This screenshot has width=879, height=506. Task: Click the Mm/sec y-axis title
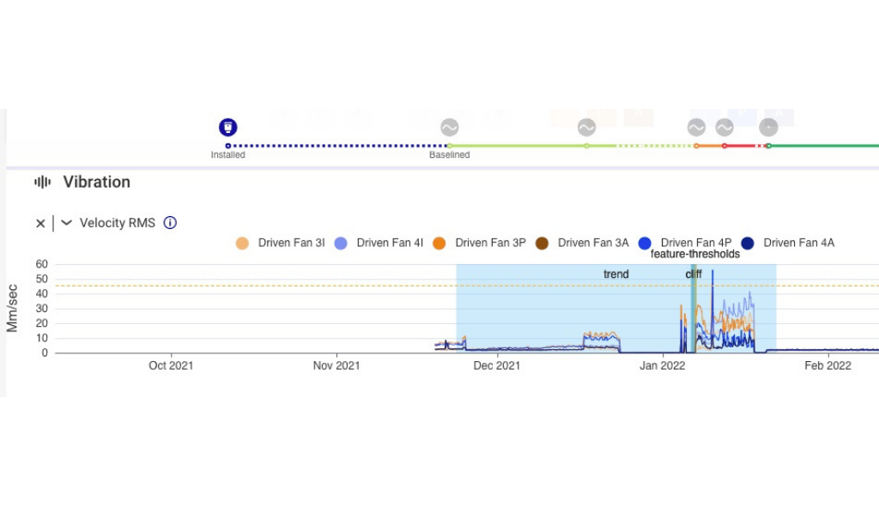(12, 308)
